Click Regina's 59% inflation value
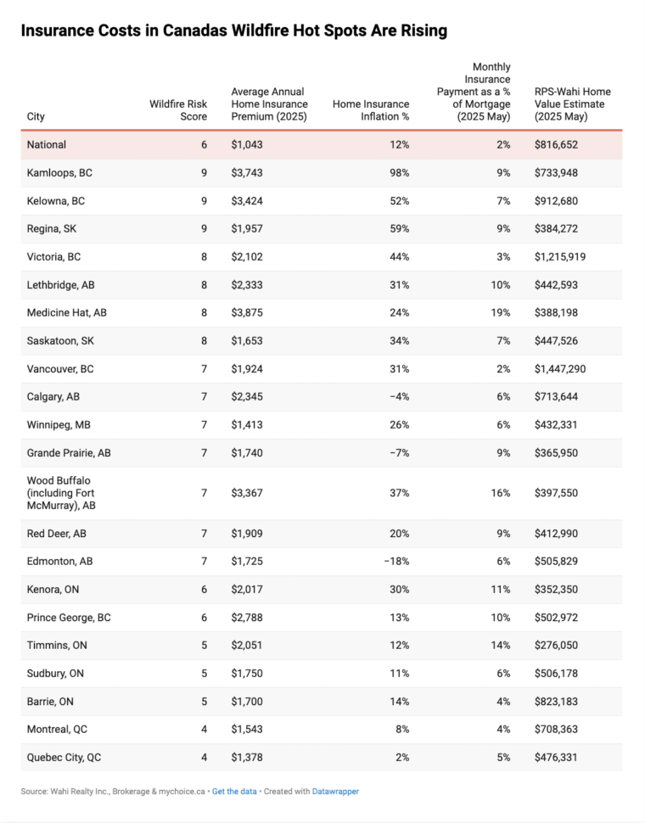 coord(400,229)
